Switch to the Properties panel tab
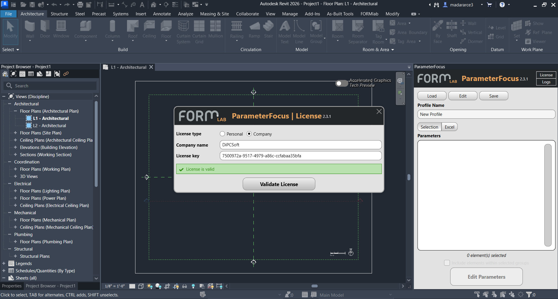558x299 pixels. 12,286
